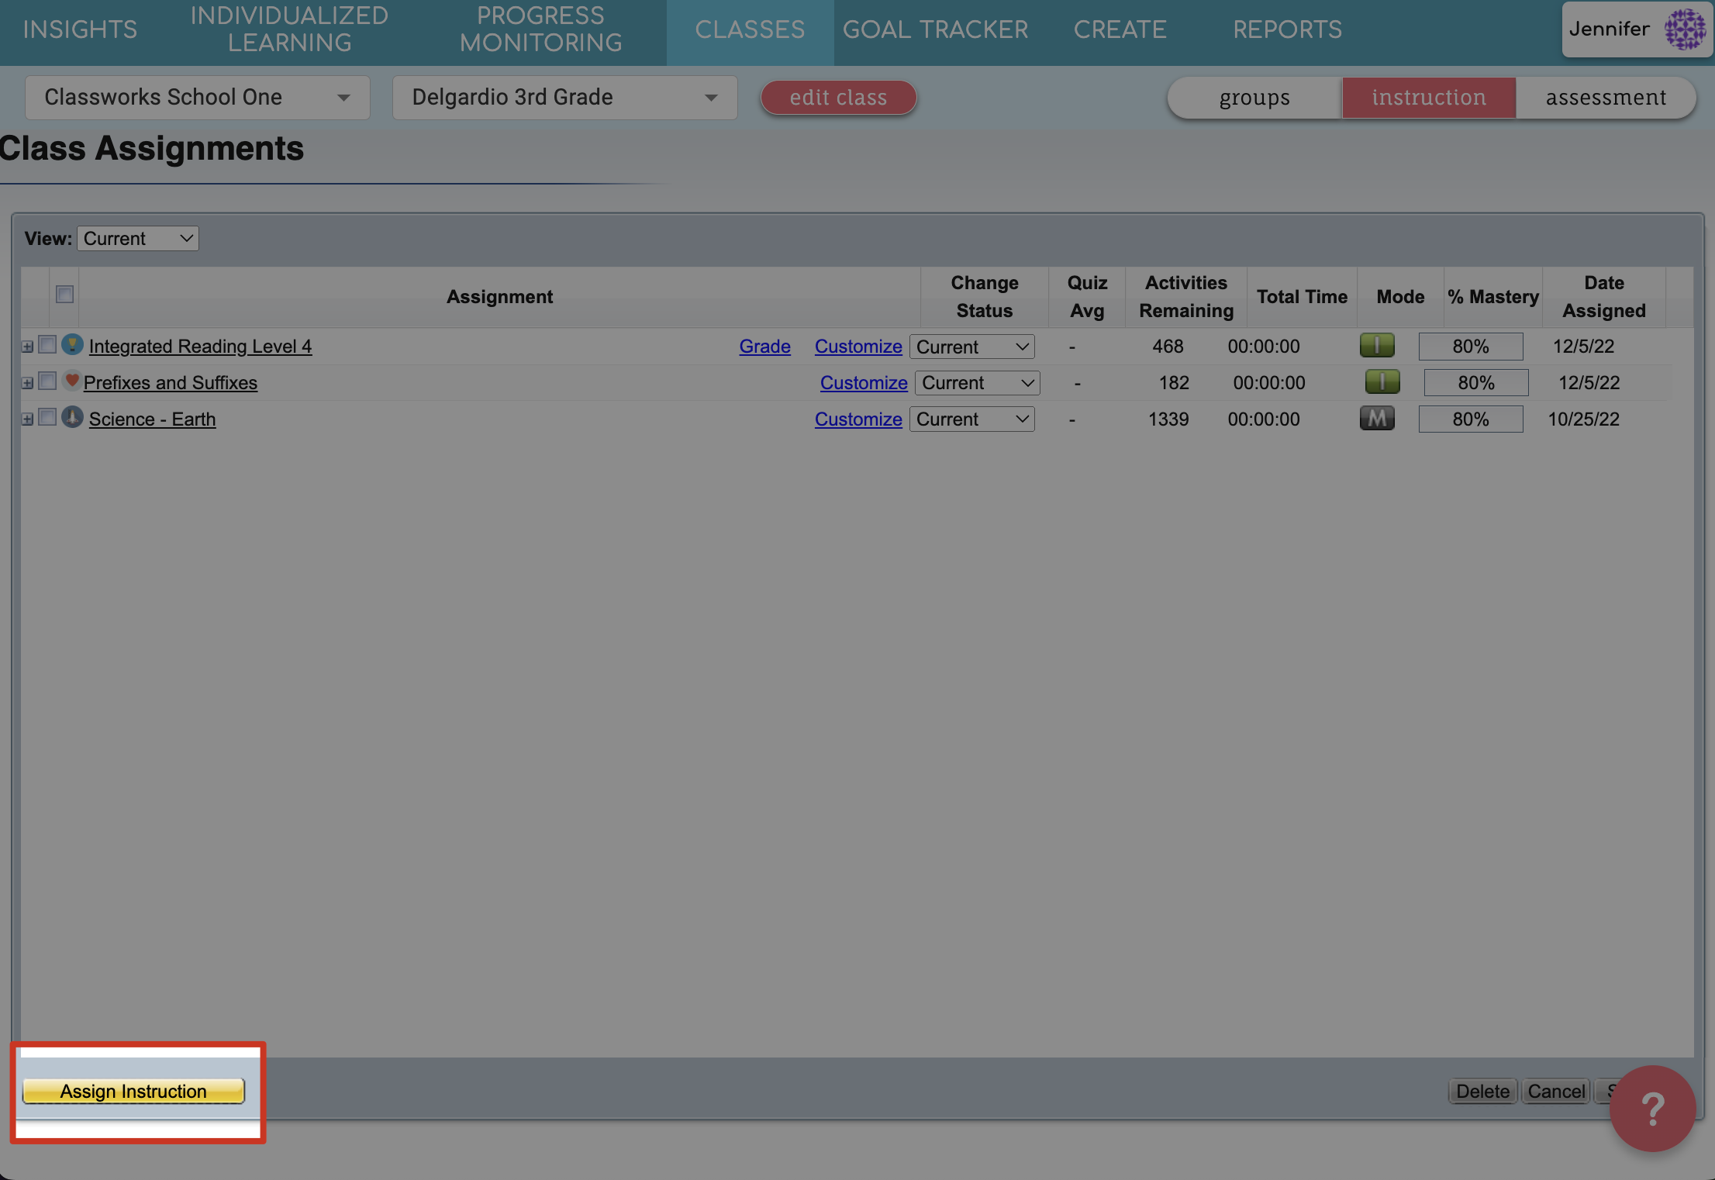The height and width of the screenshot is (1180, 1715).
Task: Check the checkbox for Prefixes and Suffixes
Action: point(47,381)
